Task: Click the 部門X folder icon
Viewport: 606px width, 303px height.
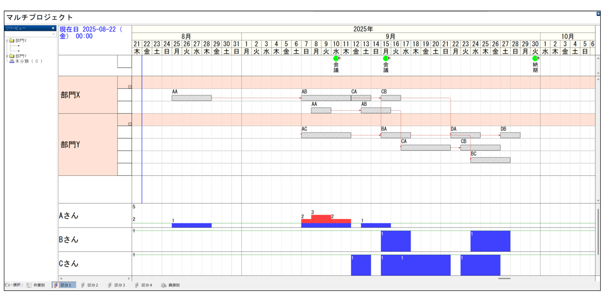Action: tap(12, 41)
